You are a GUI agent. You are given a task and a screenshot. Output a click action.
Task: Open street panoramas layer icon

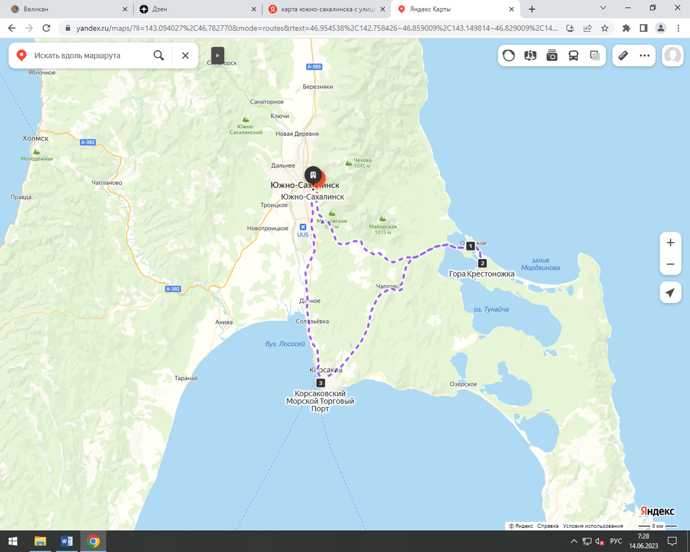530,56
